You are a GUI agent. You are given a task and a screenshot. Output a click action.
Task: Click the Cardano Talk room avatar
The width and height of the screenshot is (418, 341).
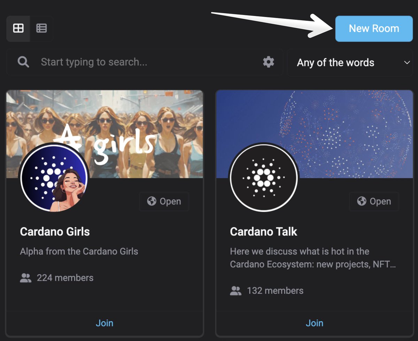click(264, 177)
